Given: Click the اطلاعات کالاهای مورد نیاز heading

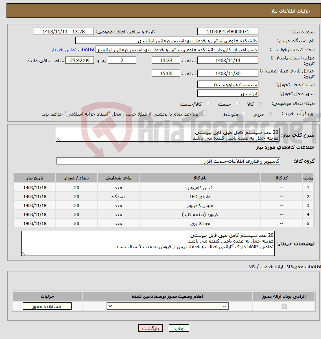Looking at the screenshot, I should (285, 147).
